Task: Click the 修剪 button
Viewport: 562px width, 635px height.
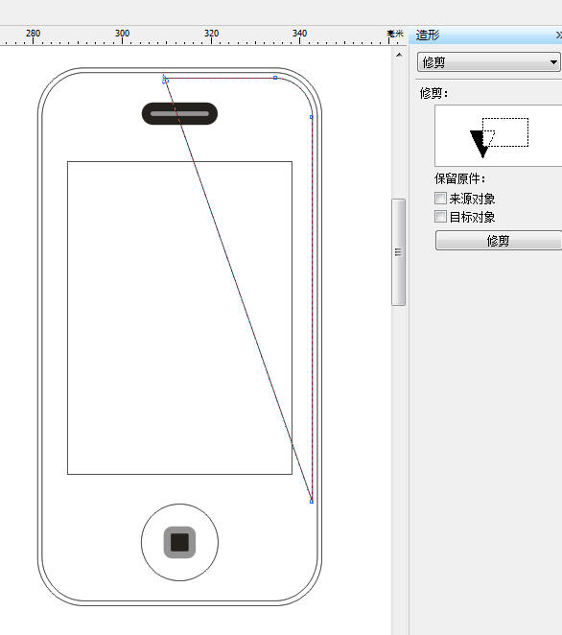Action: tap(498, 241)
